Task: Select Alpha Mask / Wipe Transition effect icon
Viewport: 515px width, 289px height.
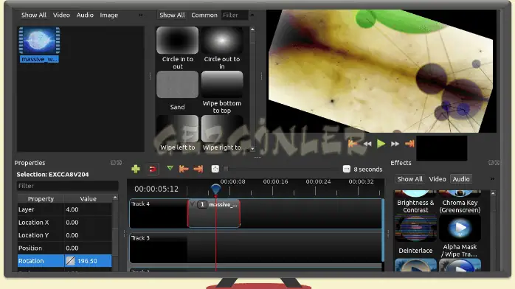Action: (460, 229)
